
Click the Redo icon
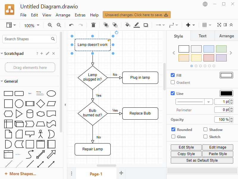click(80, 25)
